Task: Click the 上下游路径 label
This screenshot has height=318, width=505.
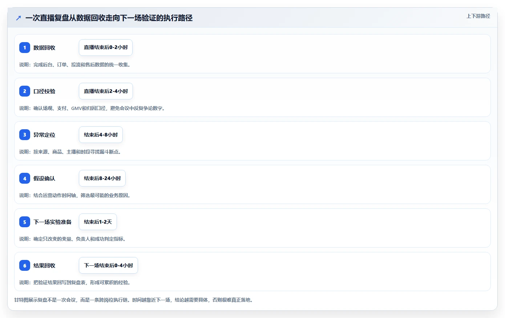Action: tap(478, 16)
